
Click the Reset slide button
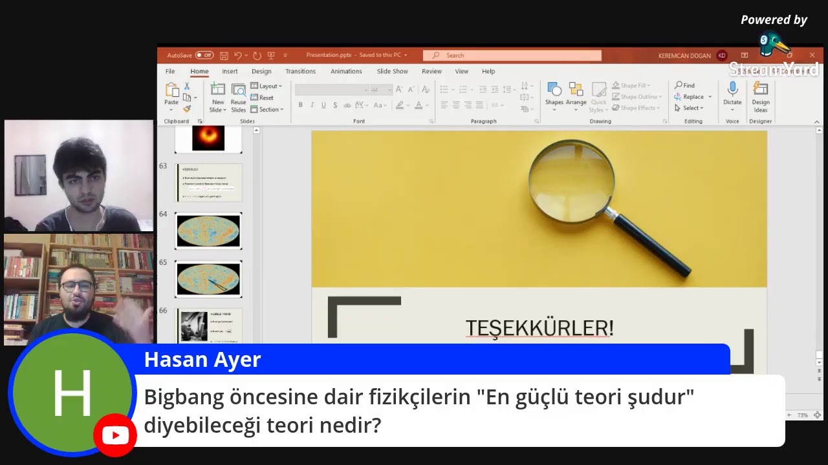[x=262, y=98]
